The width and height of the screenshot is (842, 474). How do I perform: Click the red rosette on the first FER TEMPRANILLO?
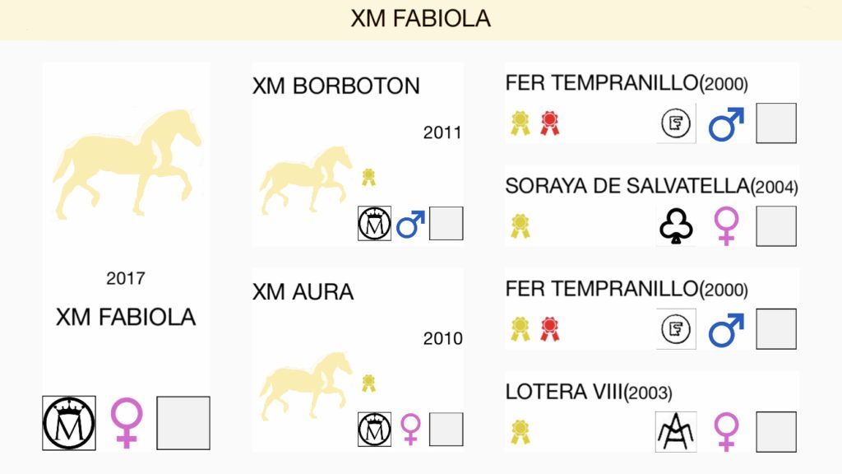click(549, 123)
